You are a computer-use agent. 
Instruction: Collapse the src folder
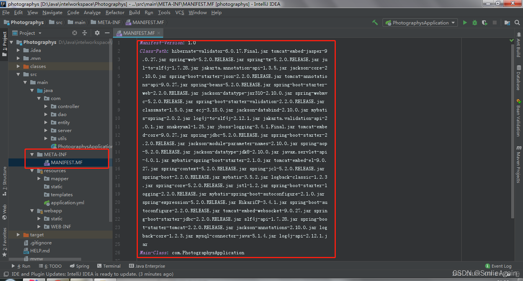point(18,74)
